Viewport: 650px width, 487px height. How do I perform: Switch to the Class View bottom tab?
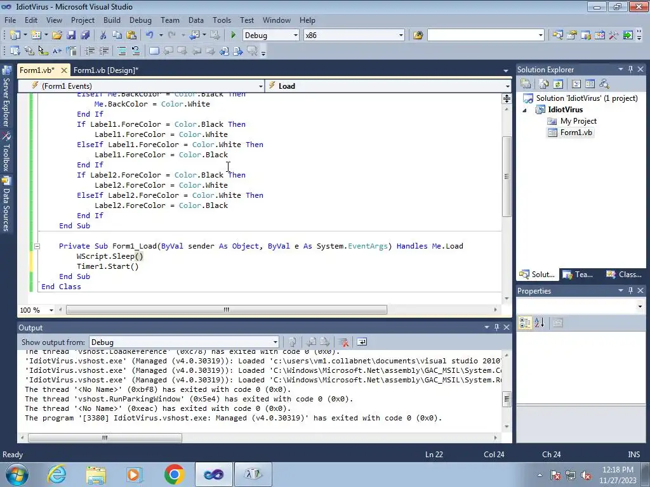625,275
